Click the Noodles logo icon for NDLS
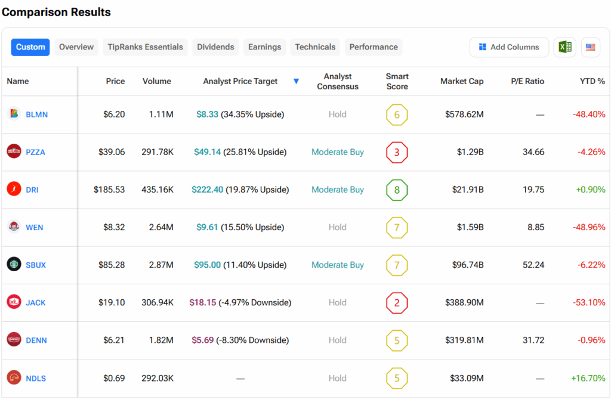The image size is (611, 400). point(14,377)
